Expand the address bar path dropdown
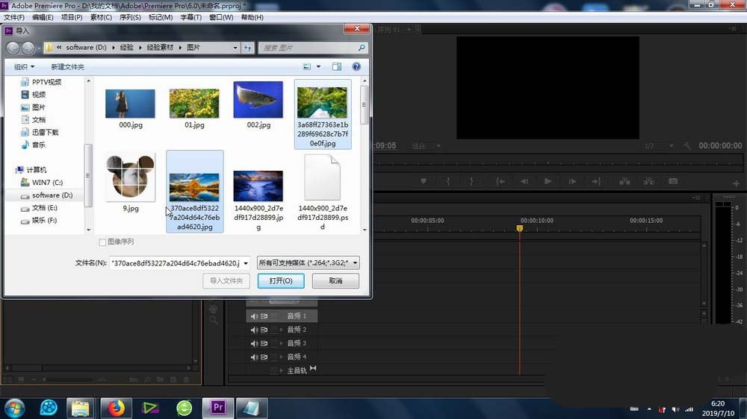The width and height of the screenshot is (747, 419). click(x=235, y=48)
